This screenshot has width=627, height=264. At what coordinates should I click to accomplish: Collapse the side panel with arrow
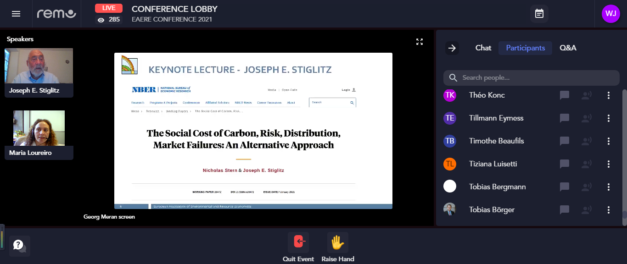(x=452, y=48)
